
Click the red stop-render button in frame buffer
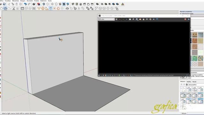click(x=185, y=19)
